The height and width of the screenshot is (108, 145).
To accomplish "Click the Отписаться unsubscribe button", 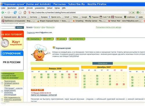I will click(103, 63).
